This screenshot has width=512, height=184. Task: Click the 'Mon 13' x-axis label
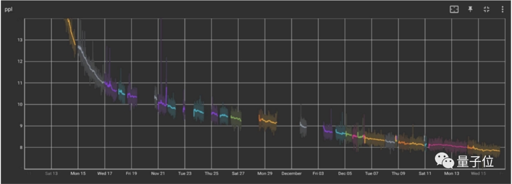[452, 174]
